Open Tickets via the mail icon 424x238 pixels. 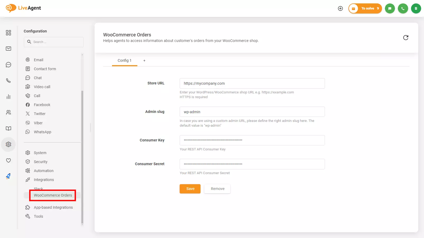point(8,49)
